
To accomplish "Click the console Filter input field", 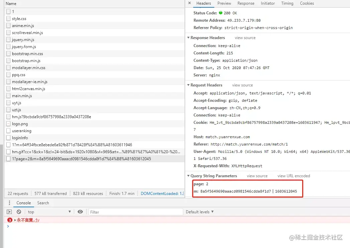I will pyautogui.click(x=136, y=212).
